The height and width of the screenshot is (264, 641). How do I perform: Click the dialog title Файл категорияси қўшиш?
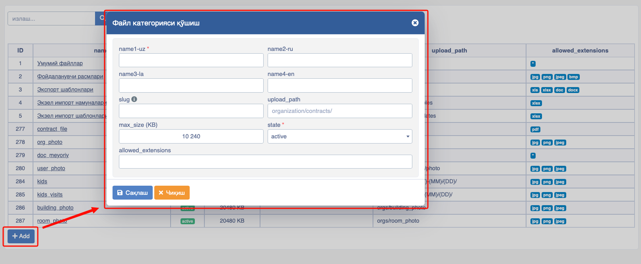(156, 23)
